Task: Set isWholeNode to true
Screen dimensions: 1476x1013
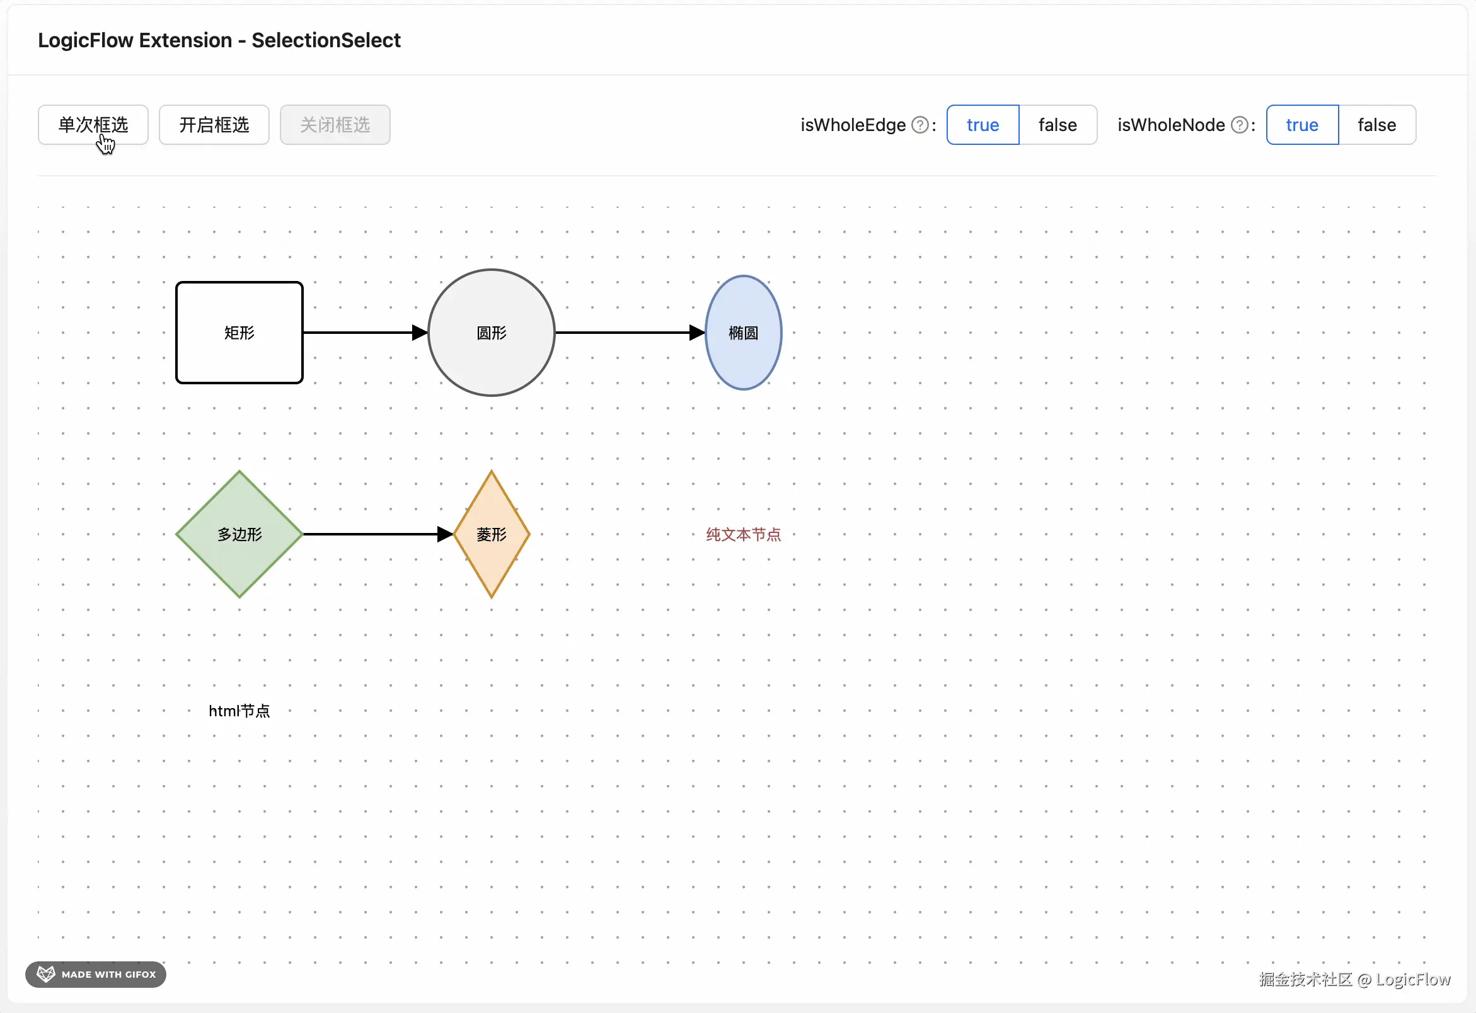Action: pyautogui.click(x=1301, y=125)
